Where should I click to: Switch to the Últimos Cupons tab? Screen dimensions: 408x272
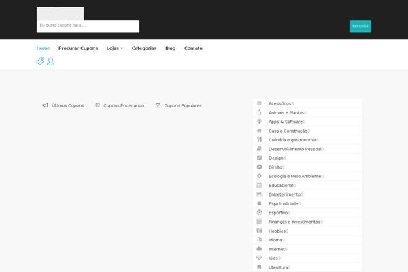(x=63, y=105)
